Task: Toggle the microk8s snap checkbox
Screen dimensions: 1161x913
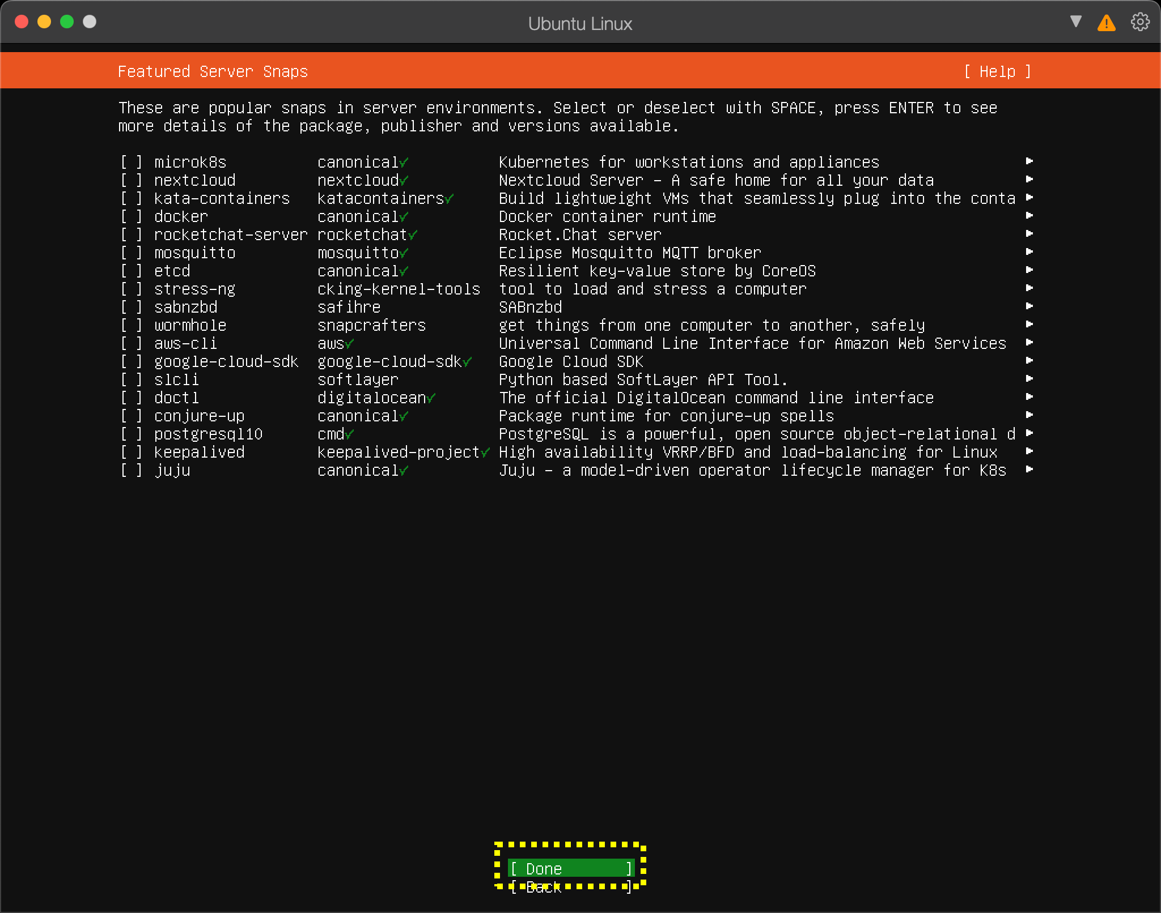Action: (131, 163)
